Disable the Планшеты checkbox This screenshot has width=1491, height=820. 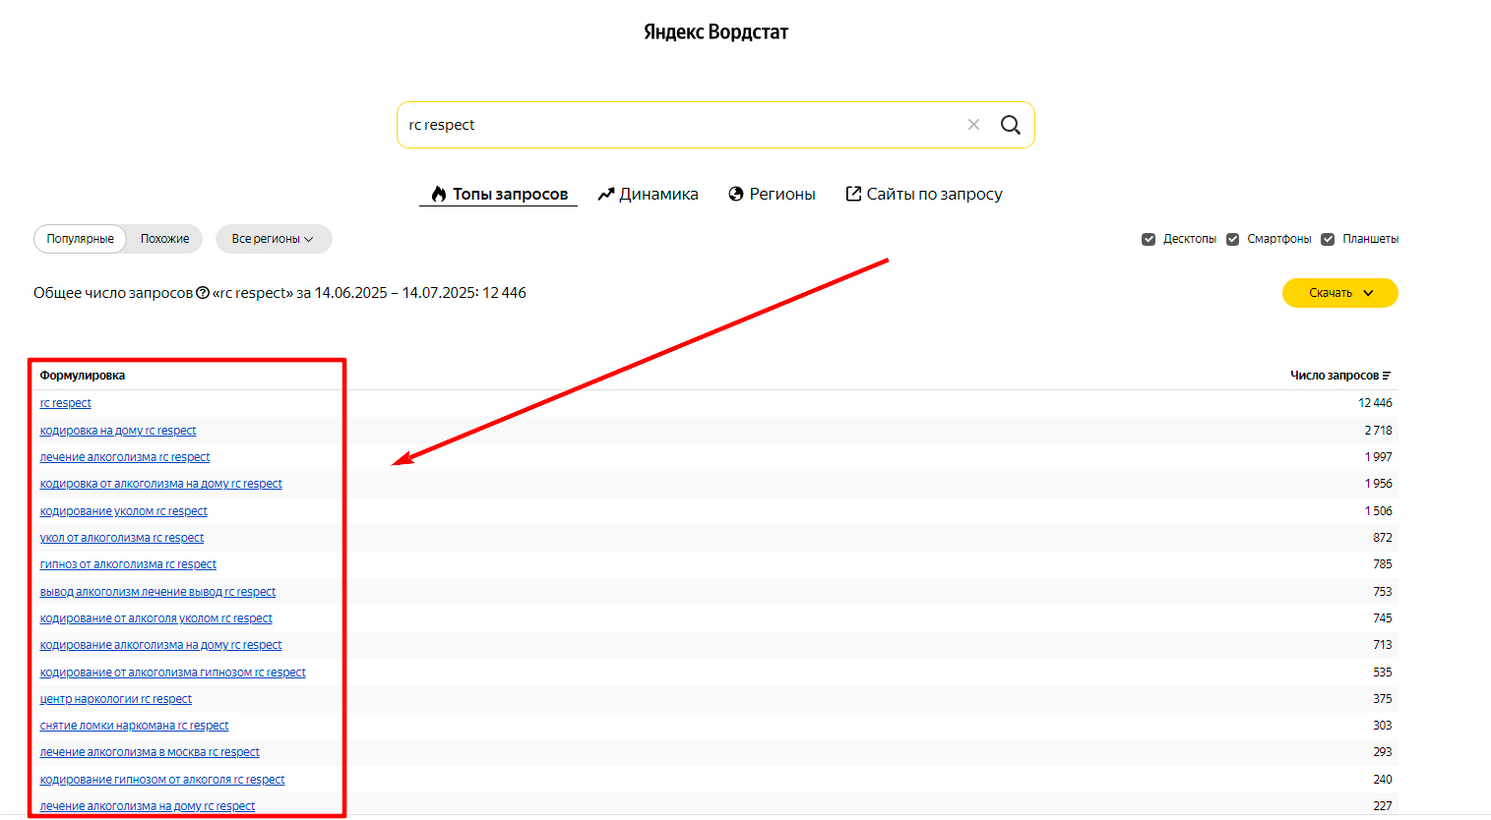coord(1328,239)
